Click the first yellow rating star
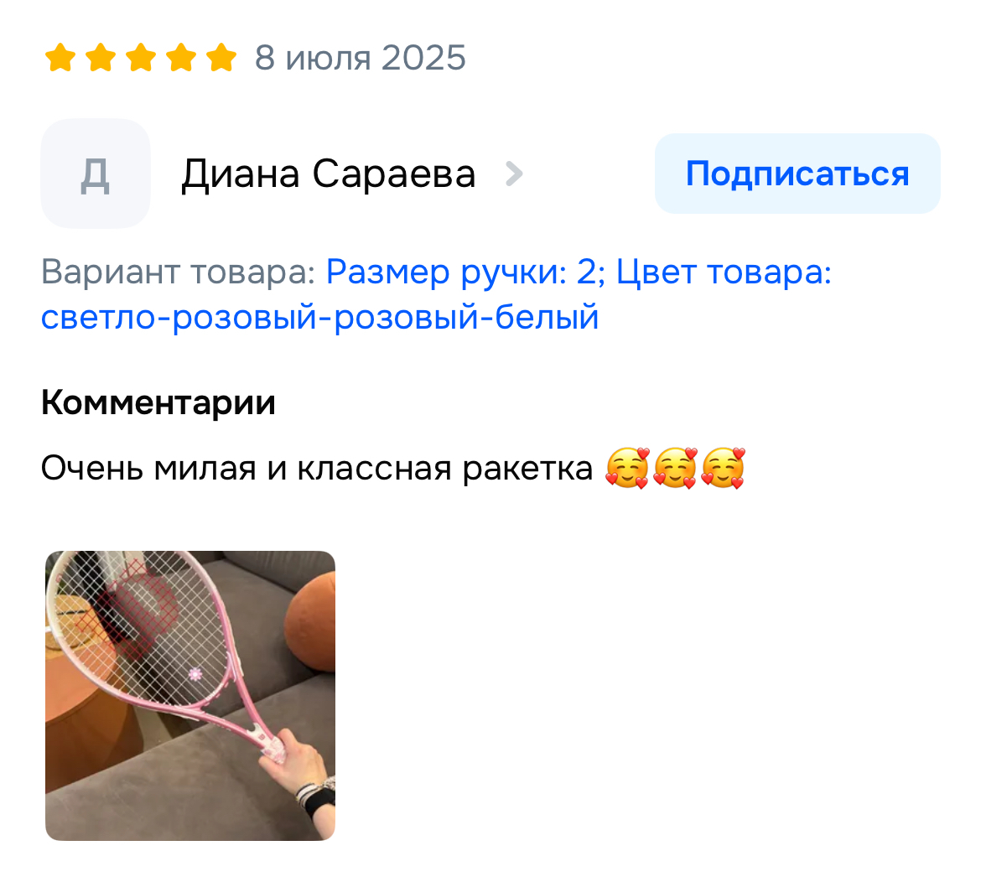This screenshot has height=882, width=981. tap(60, 58)
